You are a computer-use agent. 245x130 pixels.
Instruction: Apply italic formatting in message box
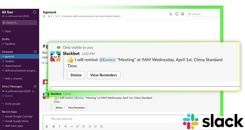pyautogui.click(x=59, y=126)
